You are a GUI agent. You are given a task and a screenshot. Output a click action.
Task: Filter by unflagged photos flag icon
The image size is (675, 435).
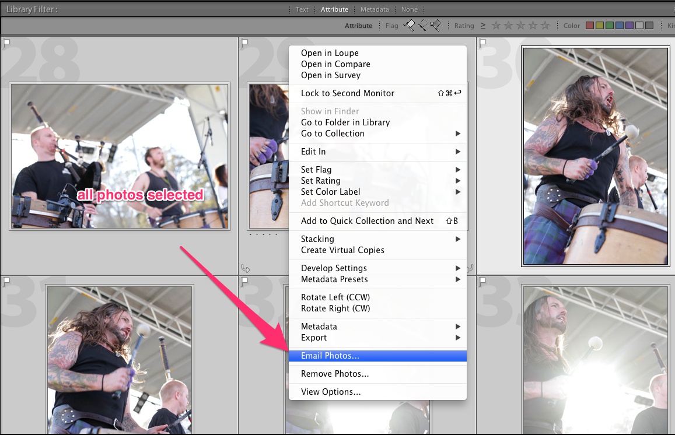tap(423, 26)
